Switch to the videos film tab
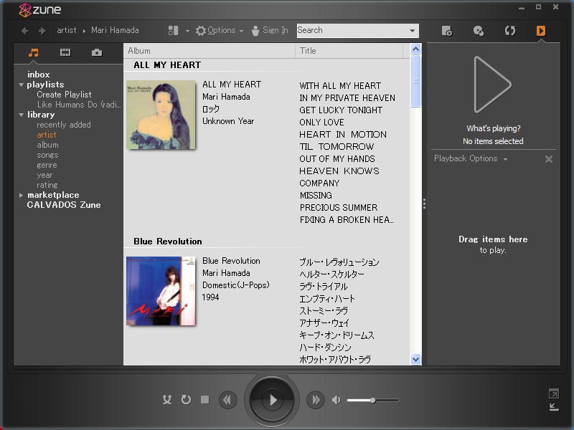This screenshot has width=574, height=430. 65,52
